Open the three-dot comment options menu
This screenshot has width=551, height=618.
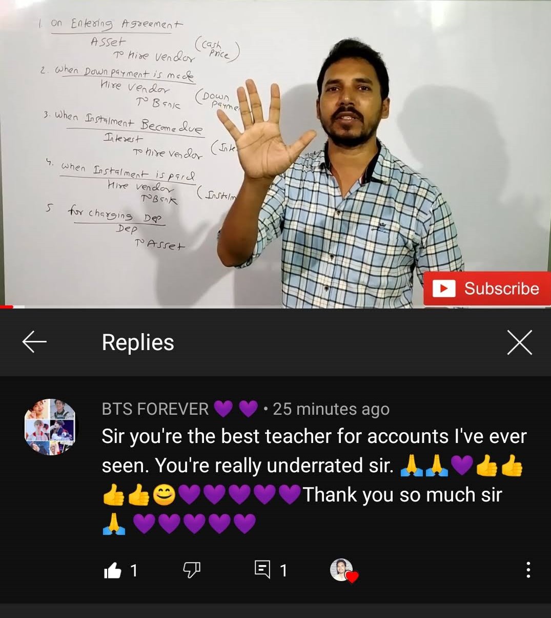pyautogui.click(x=528, y=570)
